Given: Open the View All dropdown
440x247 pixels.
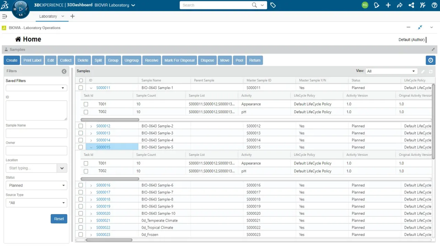Looking at the screenshot, I should point(391,71).
